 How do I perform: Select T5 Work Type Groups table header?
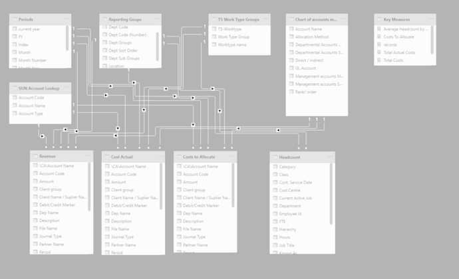239,19
